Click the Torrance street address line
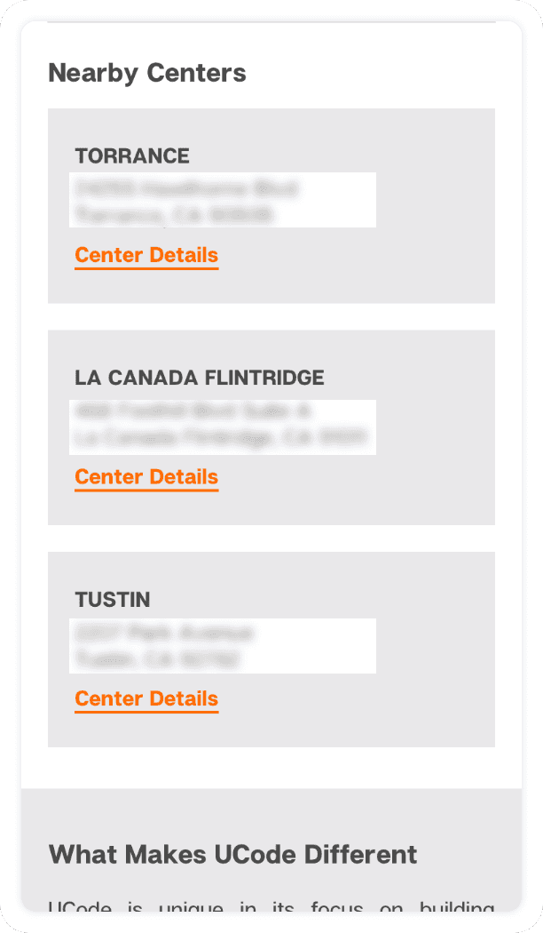Image resolution: width=543 pixels, height=933 pixels. pyautogui.click(x=186, y=188)
